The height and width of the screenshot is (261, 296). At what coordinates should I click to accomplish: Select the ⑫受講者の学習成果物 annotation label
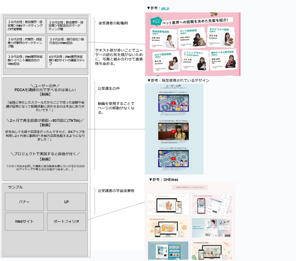116,191
